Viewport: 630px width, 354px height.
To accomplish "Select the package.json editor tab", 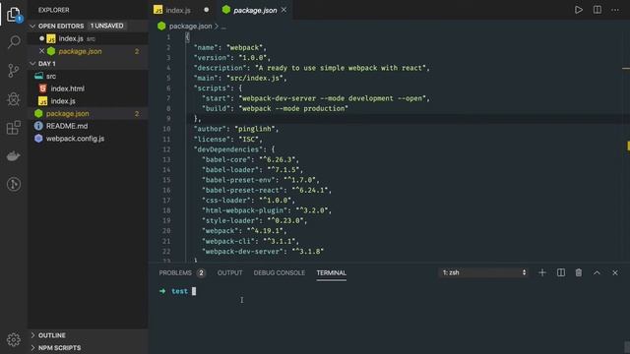I will (x=255, y=10).
